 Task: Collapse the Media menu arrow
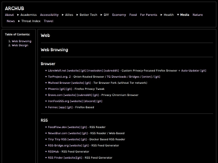coord(178,15)
